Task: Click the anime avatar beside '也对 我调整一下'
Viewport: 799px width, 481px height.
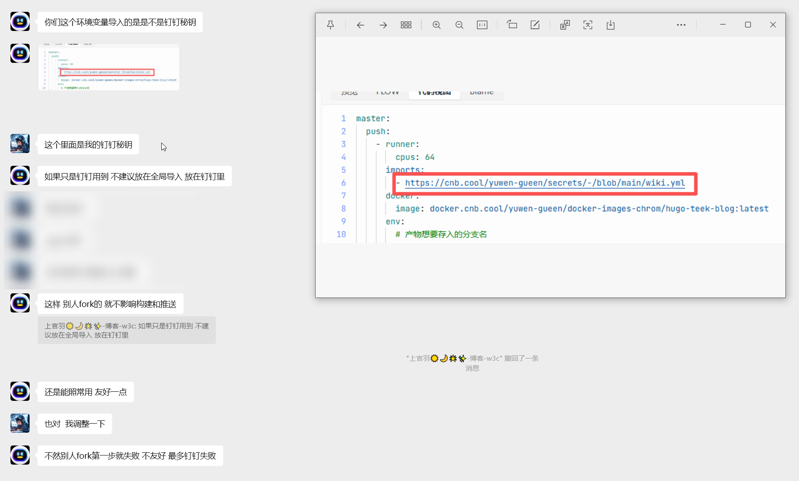Action: coord(20,423)
